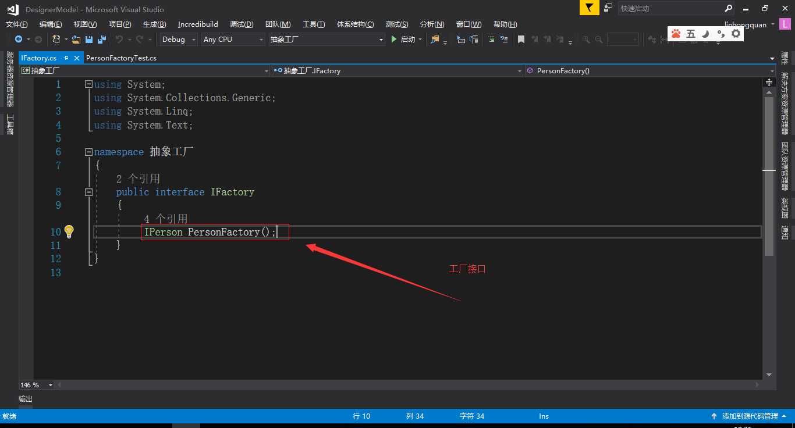The width and height of the screenshot is (795, 428).
Task: Collapse the using directives region
Action: click(x=88, y=84)
